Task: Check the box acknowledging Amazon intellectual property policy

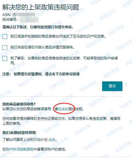Action: (5, 36)
